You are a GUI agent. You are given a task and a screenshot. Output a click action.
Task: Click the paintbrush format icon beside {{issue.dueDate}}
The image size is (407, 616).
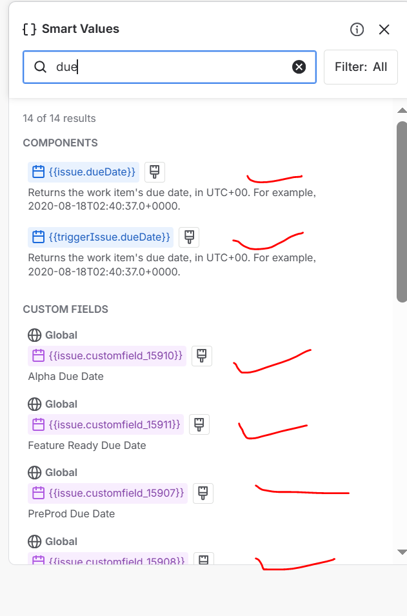[x=154, y=172]
